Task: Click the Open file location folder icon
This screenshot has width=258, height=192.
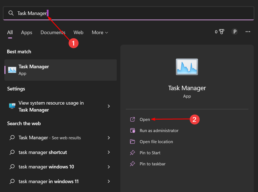Action: tap(132, 142)
